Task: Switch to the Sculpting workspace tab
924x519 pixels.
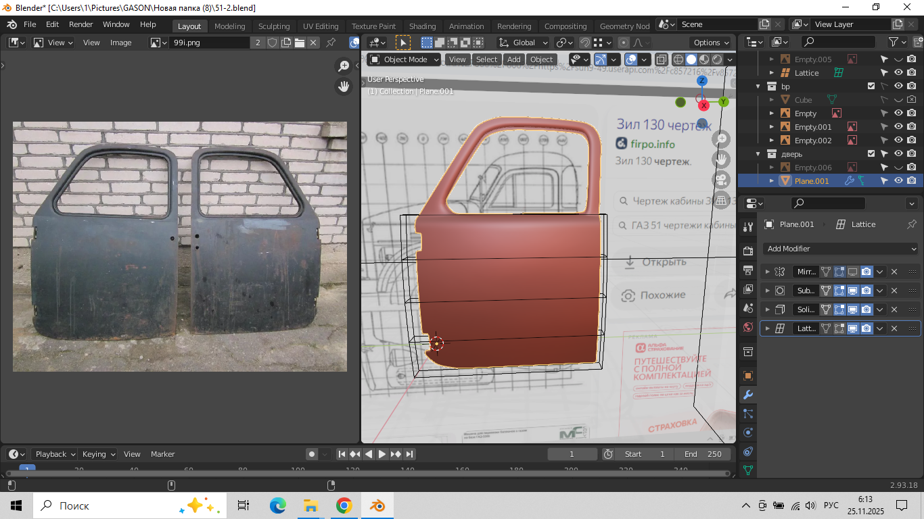Action: pyautogui.click(x=273, y=26)
